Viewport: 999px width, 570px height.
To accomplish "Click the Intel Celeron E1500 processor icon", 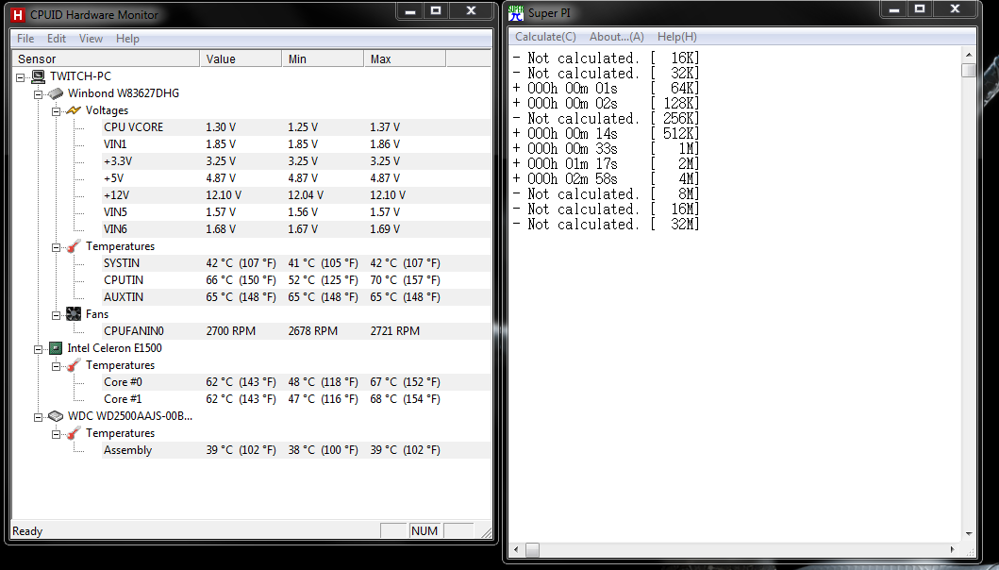I will click(x=56, y=348).
